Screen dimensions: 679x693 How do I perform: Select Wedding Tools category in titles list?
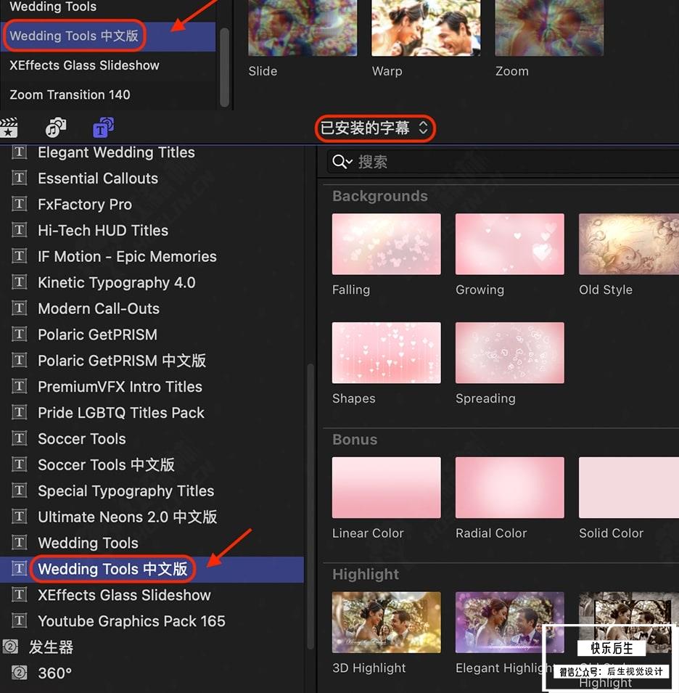click(x=88, y=543)
